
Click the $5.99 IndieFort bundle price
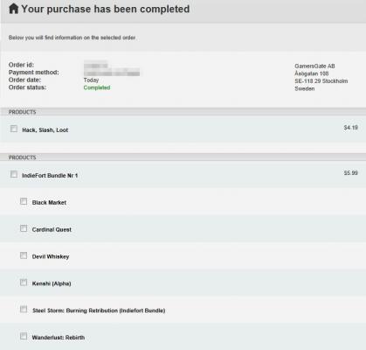pyautogui.click(x=350, y=173)
